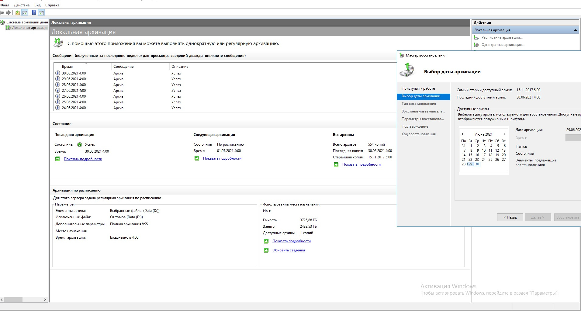Click the left pane scrollbar left arrow
The width and height of the screenshot is (581, 311).
[x=2, y=300]
